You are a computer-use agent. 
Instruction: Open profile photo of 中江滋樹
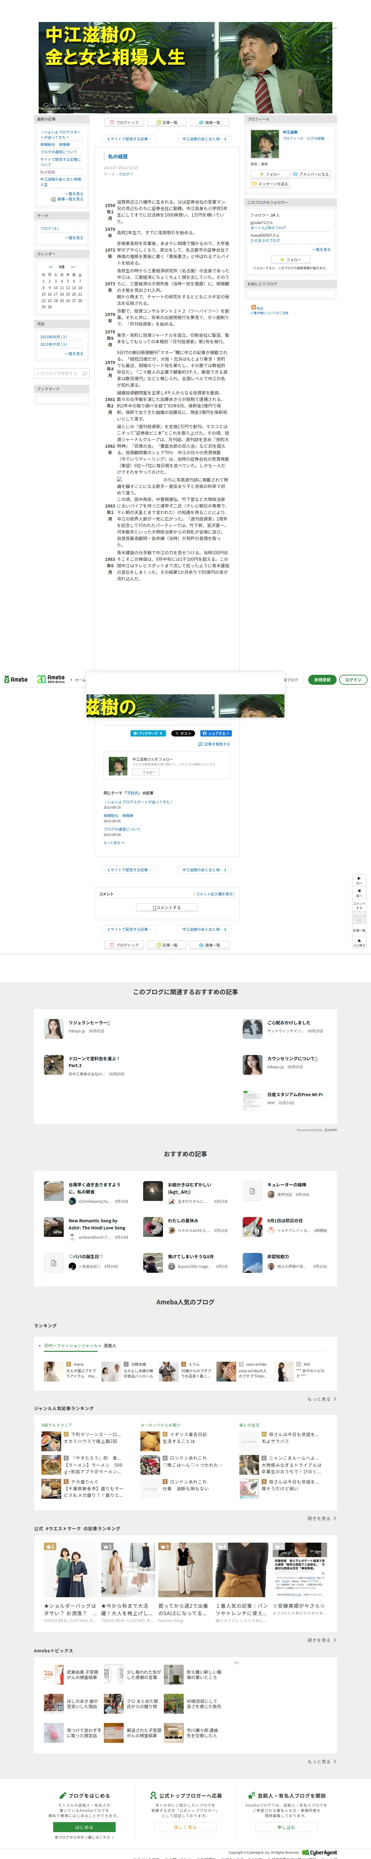click(264, 144)
